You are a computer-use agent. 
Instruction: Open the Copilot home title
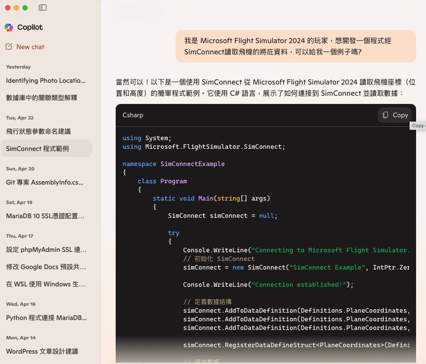30,27
